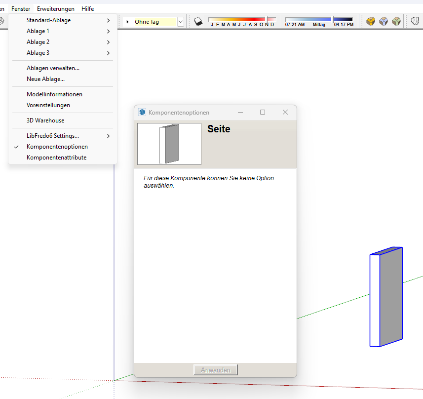Open 3D Warehouse from the menu
This screenshot has height=399, width=423.
[x=45, y=120]
